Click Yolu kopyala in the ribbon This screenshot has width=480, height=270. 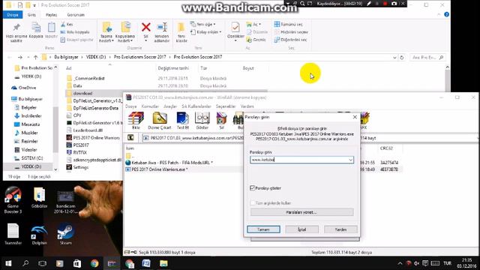point(75,31)
